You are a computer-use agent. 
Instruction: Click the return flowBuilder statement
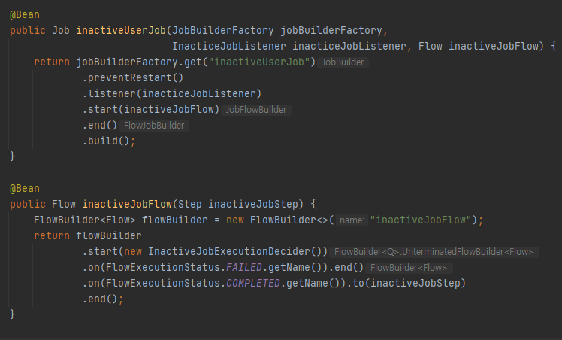pos(87,235)
